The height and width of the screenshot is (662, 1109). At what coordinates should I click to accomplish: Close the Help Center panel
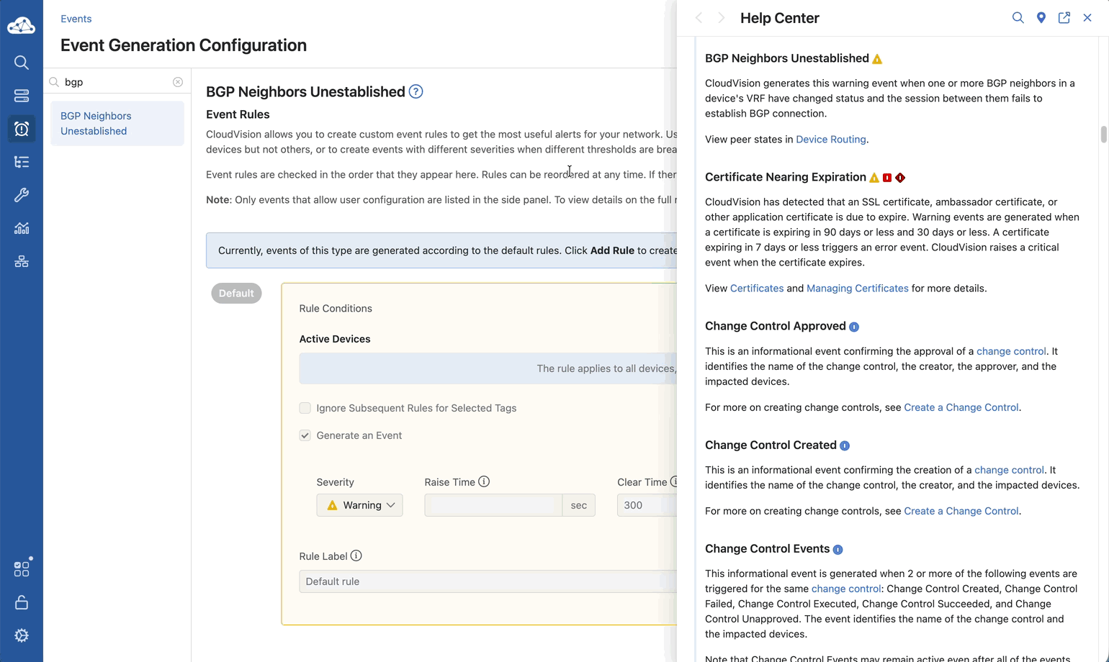coord(1087,18)
